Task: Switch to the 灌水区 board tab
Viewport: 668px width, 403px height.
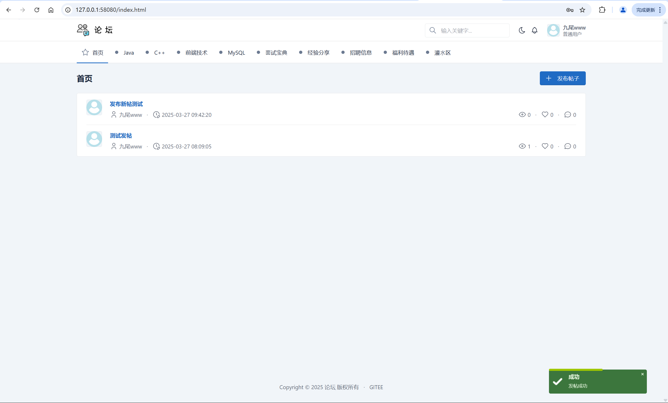Action: coord(442,53)
